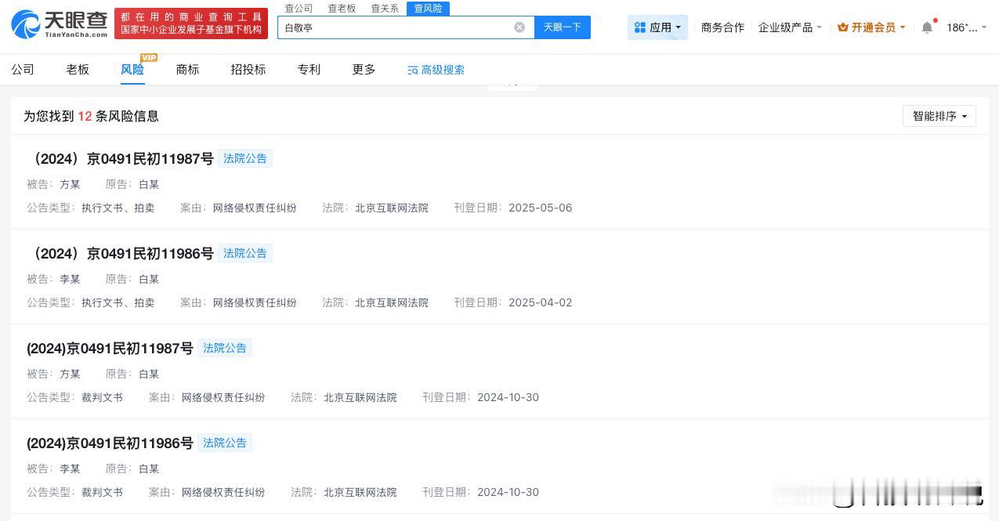Select the 查老板 search option
Image resolution: width=999 pixels, height=521 pixels.
coord(342,9)
